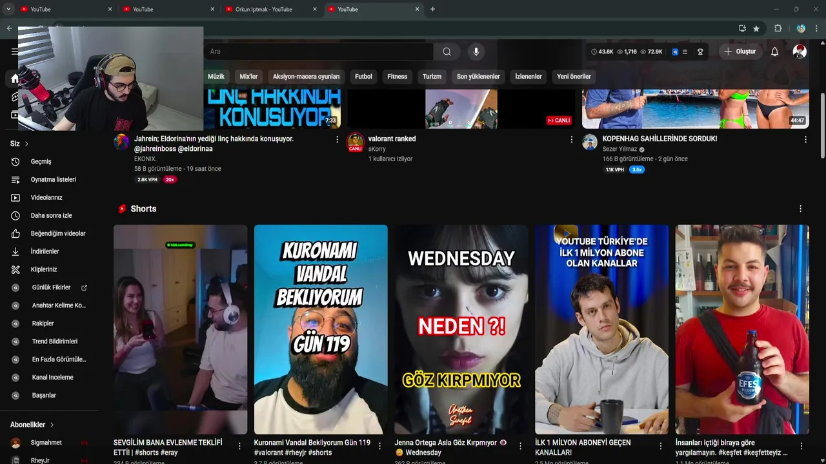Screen dimensions: 826x464
Task: Click sKorry live channel avatar
Action: [x=355, y=142]
